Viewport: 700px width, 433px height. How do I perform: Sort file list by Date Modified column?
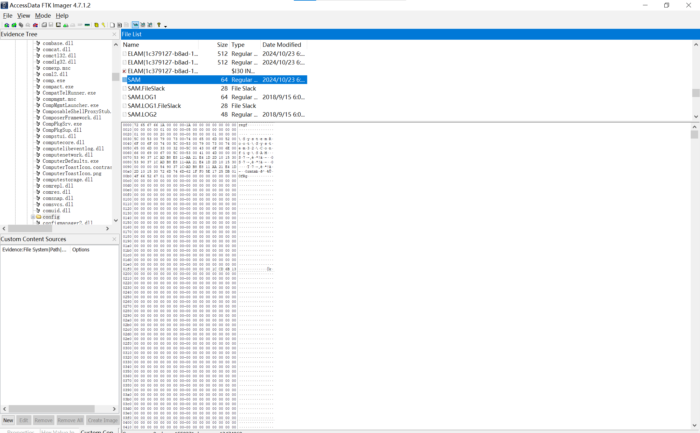(x=284, y=45)
